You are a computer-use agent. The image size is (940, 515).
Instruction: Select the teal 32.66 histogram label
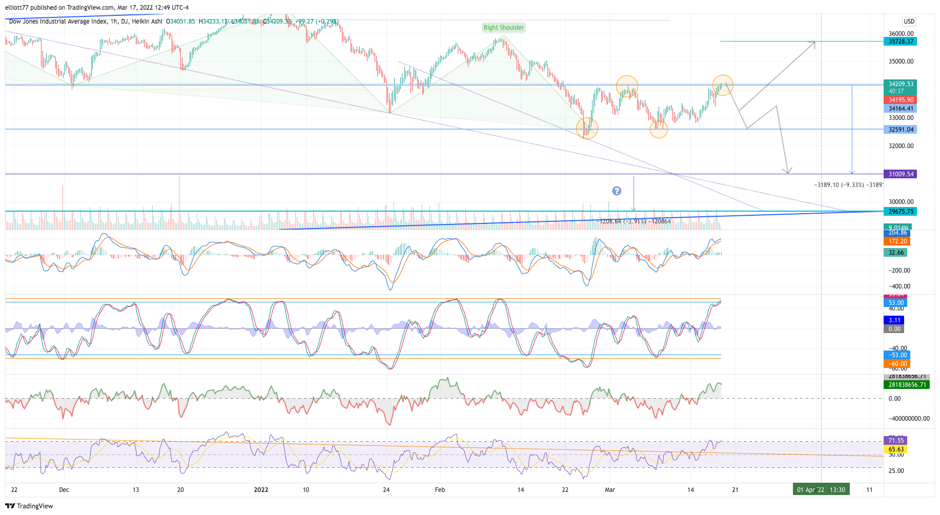[895, 253]
